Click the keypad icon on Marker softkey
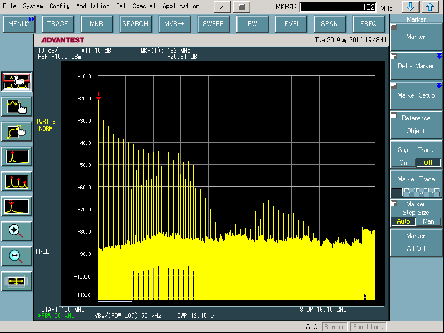 pyautogui.click(x=394, y=27)
